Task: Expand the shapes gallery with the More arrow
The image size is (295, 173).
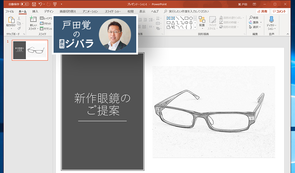Action: click(x=195, y=27)
